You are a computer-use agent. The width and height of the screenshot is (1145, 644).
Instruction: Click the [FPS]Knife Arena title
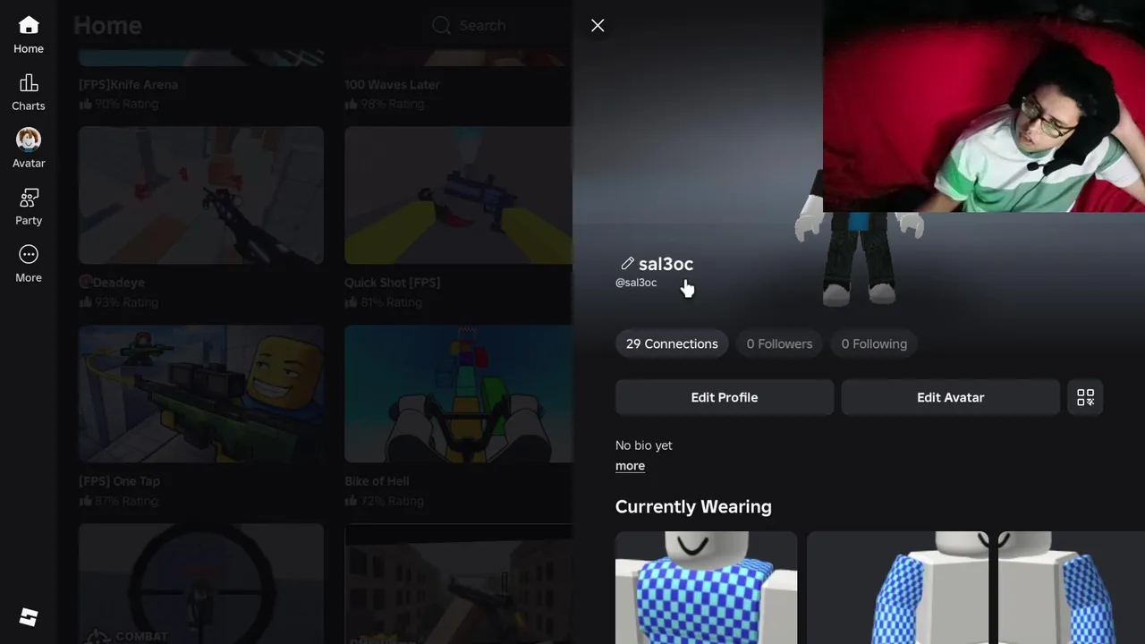click(128, 85)
